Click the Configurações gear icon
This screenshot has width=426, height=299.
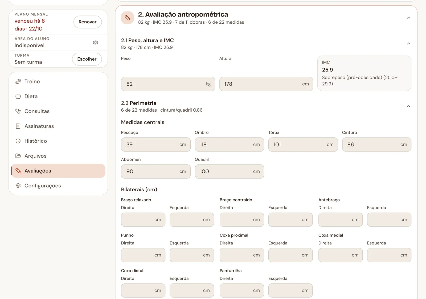pos(18,186)
